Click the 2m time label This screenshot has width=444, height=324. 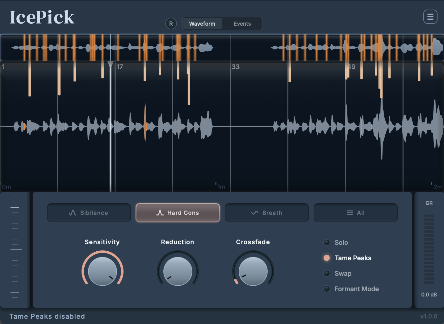438,187
